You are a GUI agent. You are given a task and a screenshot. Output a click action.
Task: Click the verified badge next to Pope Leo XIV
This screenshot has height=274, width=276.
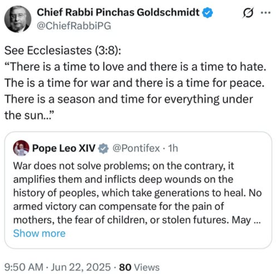click(x=103, y=148)
